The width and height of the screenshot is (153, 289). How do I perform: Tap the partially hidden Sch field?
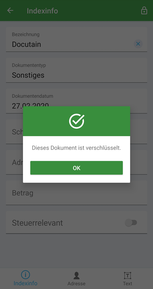(x=14, y=132)
